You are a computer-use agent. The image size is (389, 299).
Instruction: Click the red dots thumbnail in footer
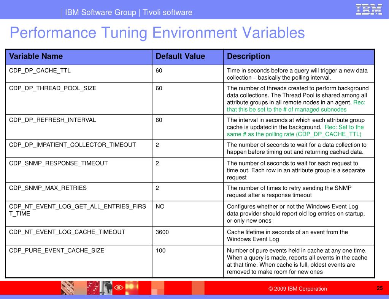point(93,288)
